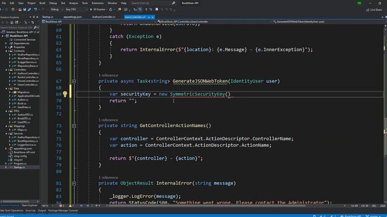Collapse the GetControllerActionNames method outline box

click(74, 126)
